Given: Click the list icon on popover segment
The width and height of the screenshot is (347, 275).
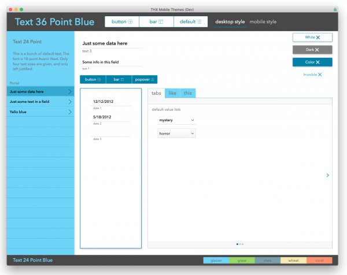Looking at the screenshot, I should point(153,80).
